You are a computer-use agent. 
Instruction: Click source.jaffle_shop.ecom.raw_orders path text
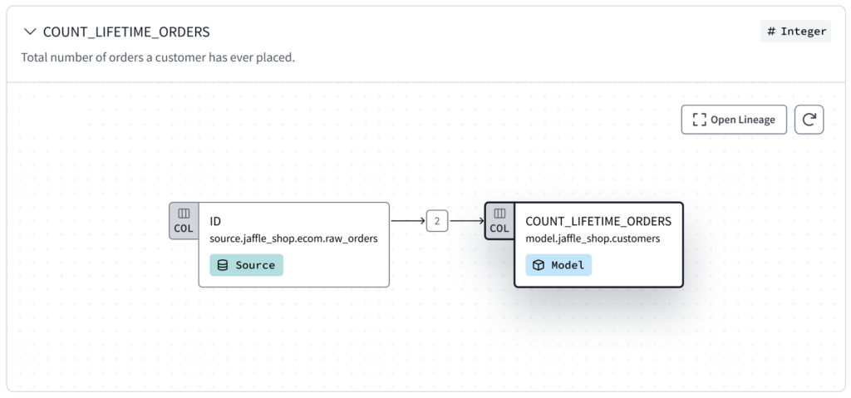coord(293,238)
